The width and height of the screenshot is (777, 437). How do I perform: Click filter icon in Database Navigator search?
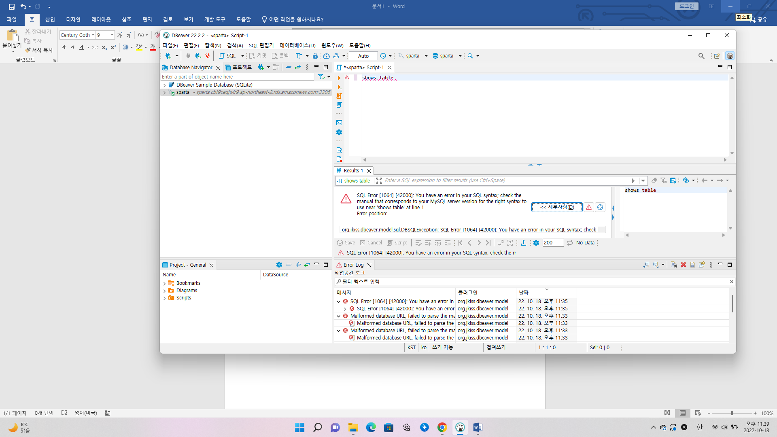point(321,77)
